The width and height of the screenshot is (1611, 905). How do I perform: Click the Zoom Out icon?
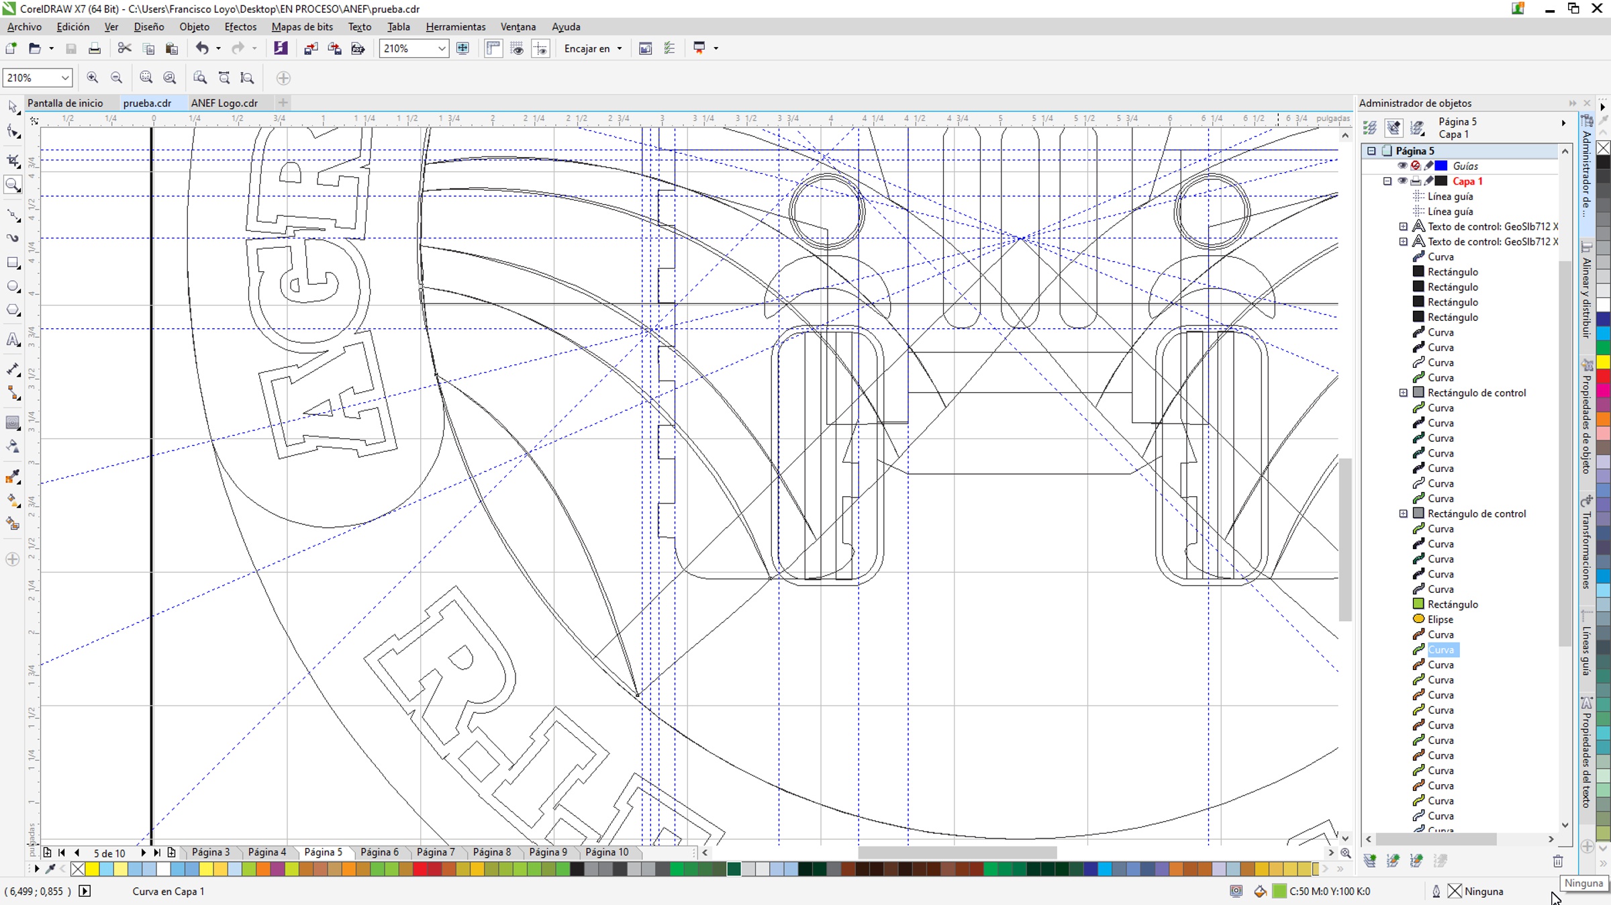116,78
